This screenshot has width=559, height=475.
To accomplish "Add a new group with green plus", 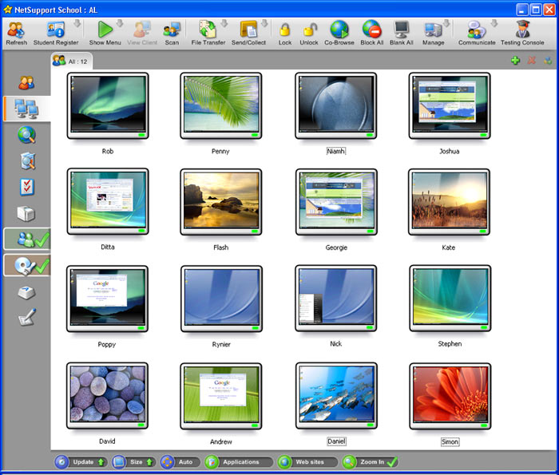I will coord(516,60).
